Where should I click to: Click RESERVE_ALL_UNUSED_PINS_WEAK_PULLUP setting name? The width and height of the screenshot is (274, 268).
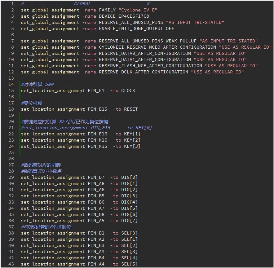[148, 41]
